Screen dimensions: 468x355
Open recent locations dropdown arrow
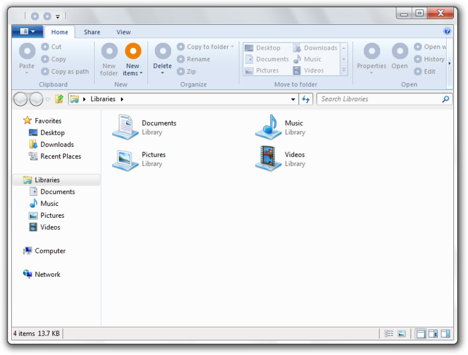(48, 99)
